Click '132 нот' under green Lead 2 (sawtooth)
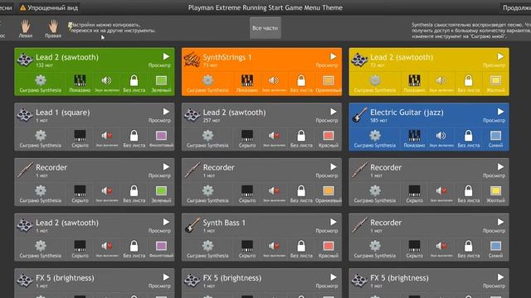This screenshot has height=298, width=531. coord(44,65)
